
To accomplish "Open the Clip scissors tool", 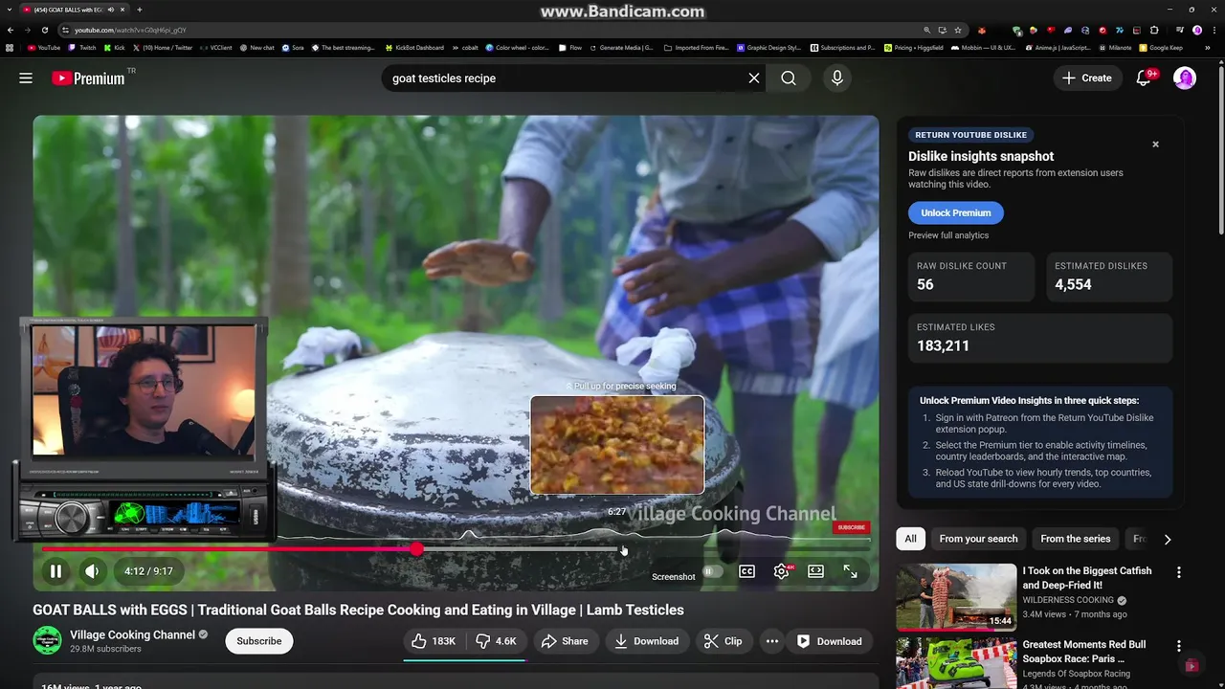I will (x=723, y=641).
